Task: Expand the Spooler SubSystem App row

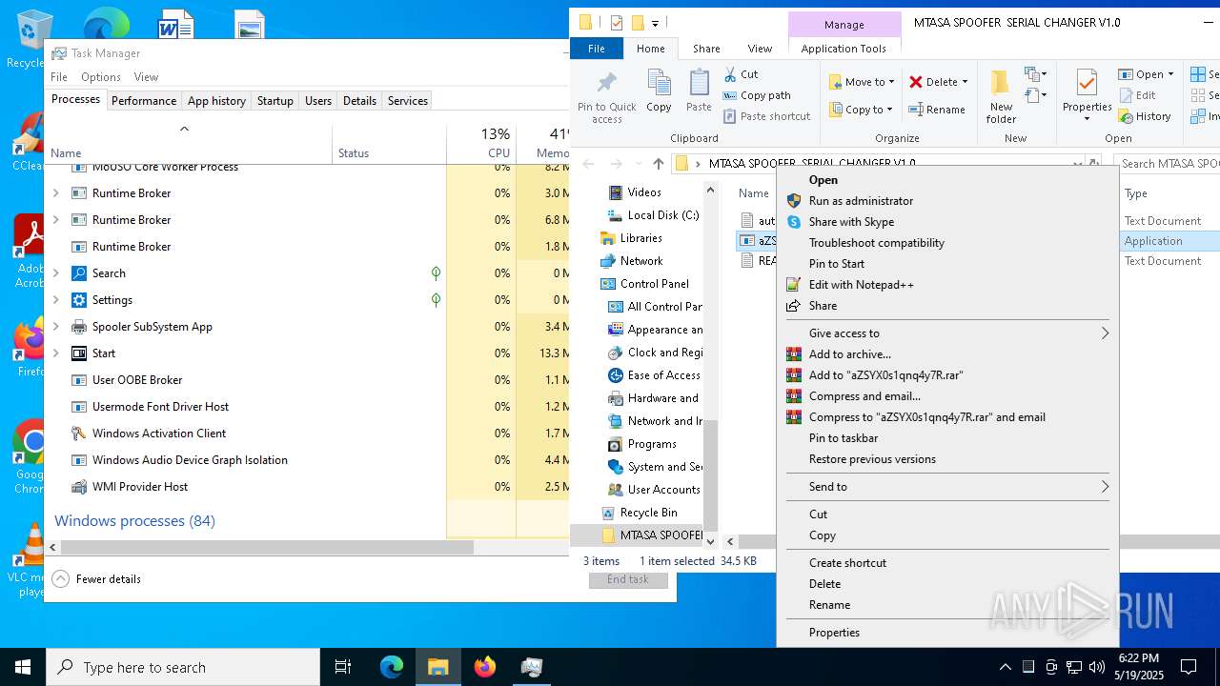Action: point(55,327)
